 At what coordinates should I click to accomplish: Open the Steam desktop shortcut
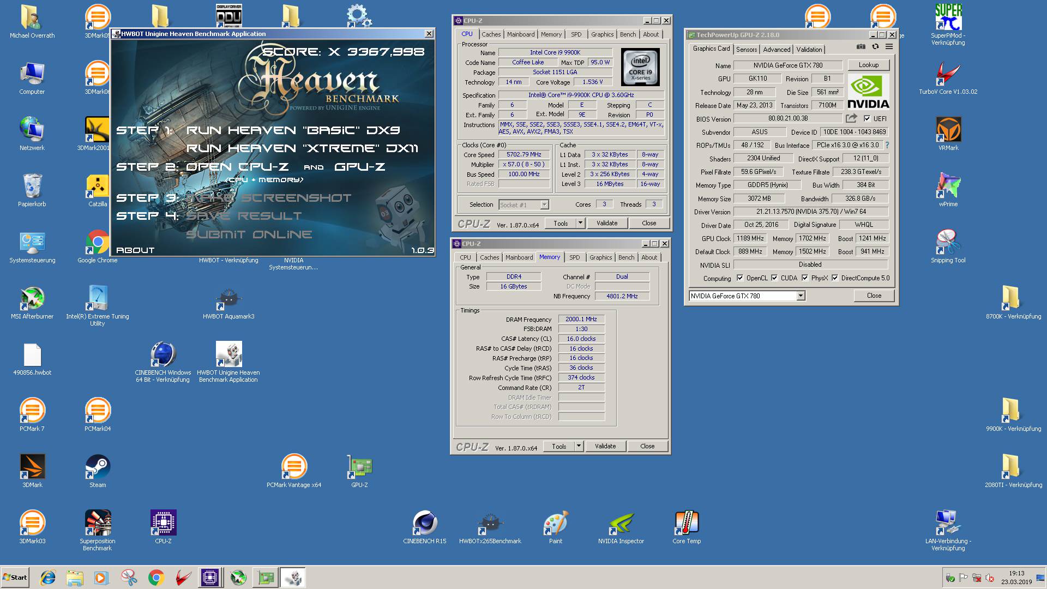click(x=98, y=471)
